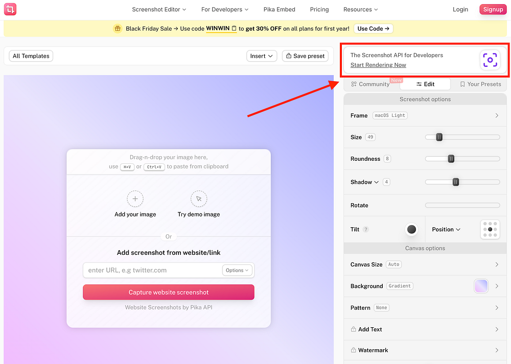The image size is (511, 364).
Task: Copy the WINWIN code via clipboard icon
Action: coord(234,28)
